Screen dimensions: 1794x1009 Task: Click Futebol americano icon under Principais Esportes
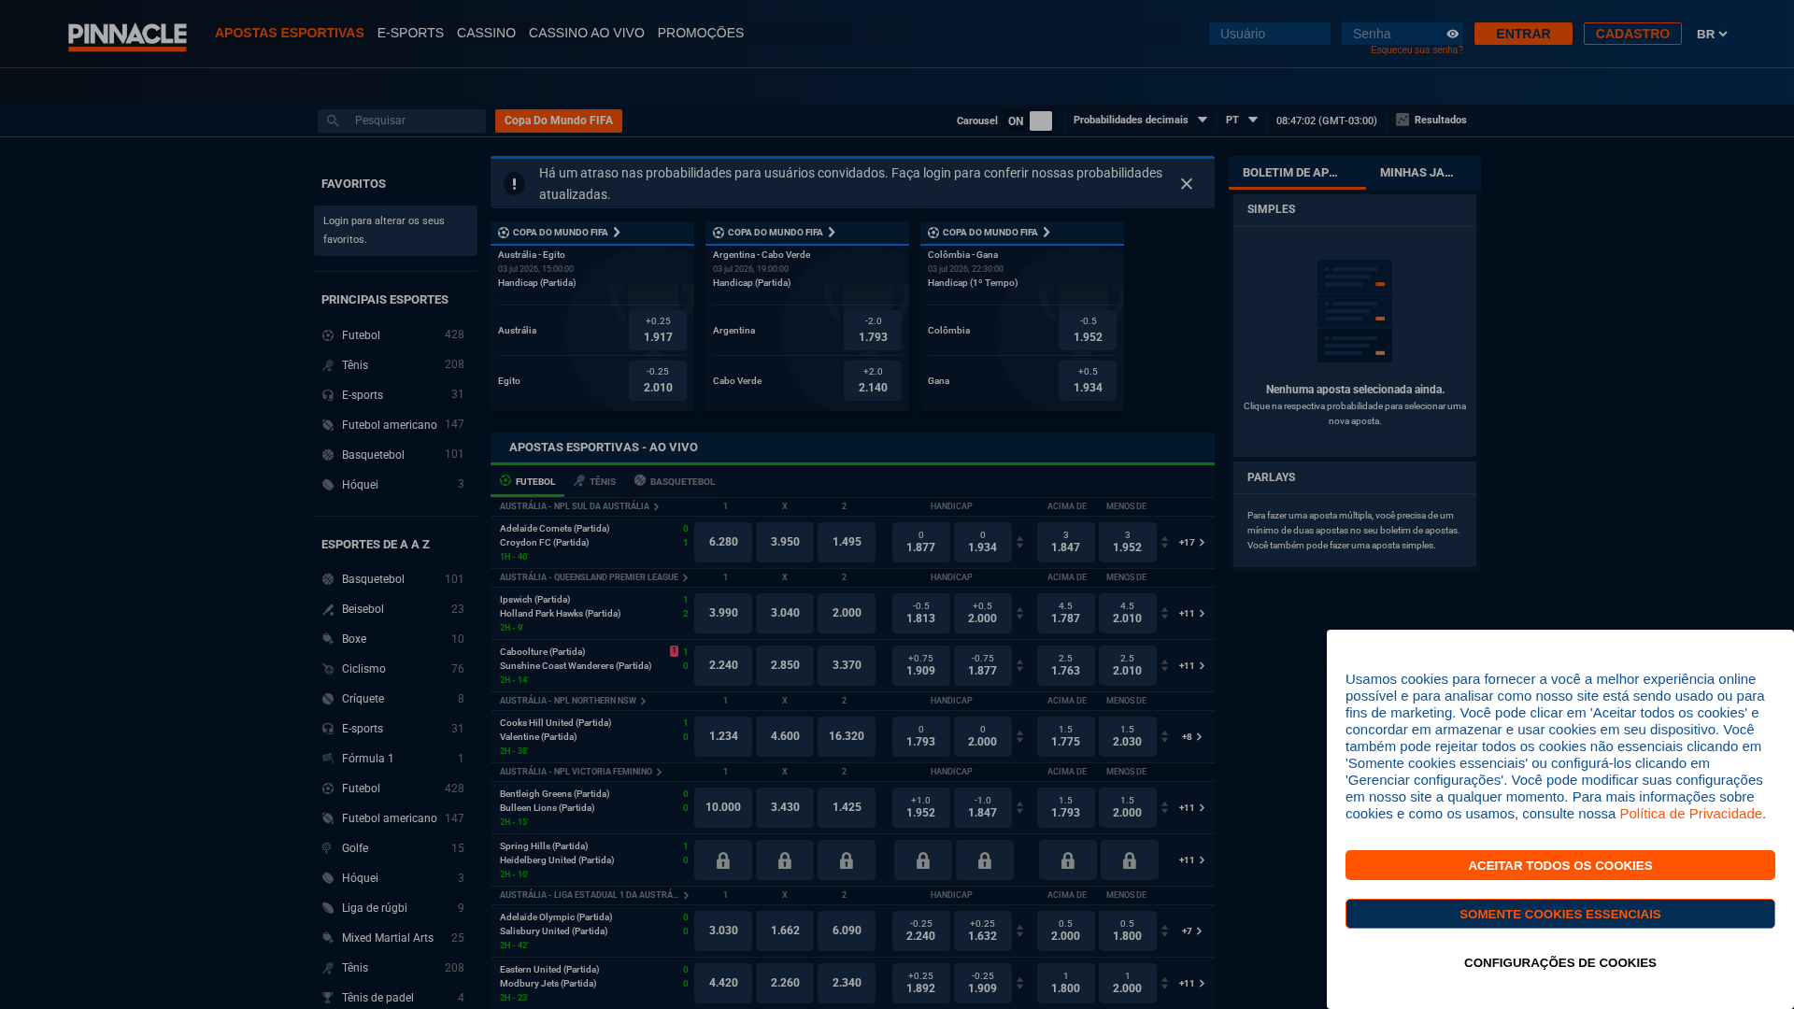click(x=328, y=425)
